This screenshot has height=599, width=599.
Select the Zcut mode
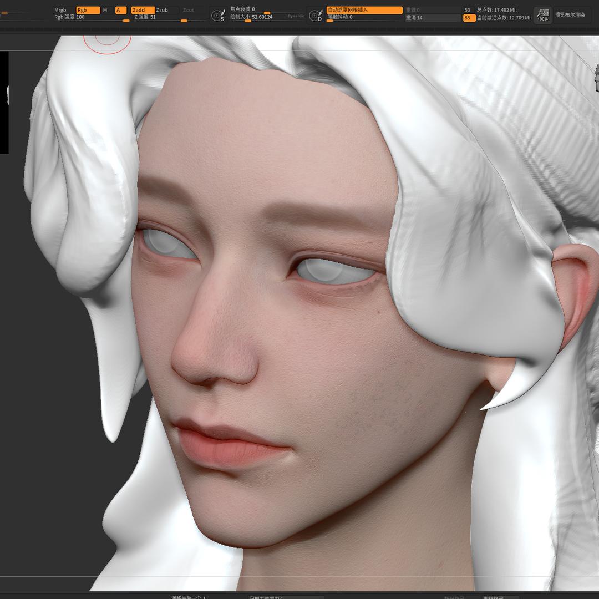coord(189,10)
